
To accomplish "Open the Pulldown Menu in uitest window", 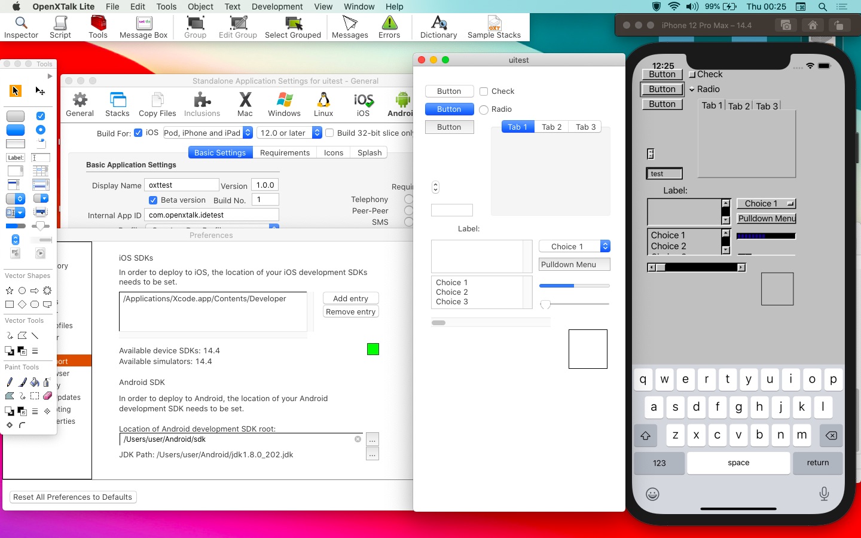I will click(575, 264).
